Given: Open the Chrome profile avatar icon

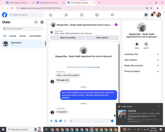Looking at the screenshot, I should [157, 8].
